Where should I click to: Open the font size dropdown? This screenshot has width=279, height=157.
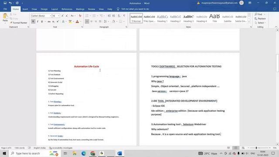click(59, 16)
